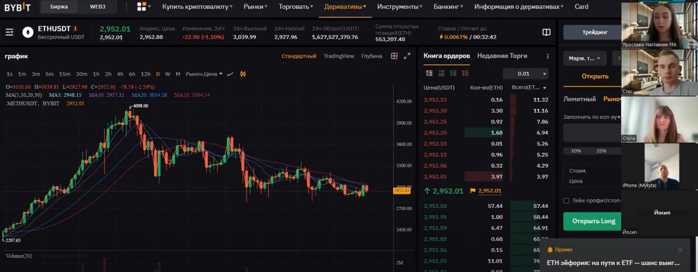Select the 2,951.95 bid row in order book
This screenshot has width=698, height=272.
(x=486, y=217)
